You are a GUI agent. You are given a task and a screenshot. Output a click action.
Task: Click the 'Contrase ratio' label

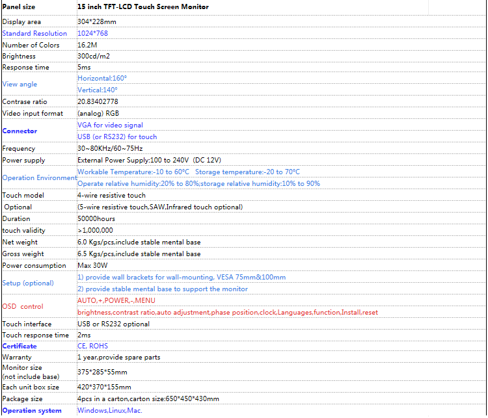point(25,102)
